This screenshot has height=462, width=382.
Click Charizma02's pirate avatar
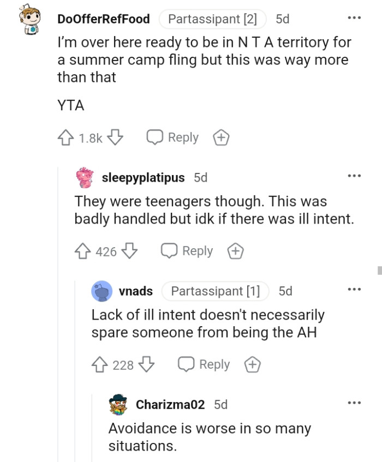point(116,404)
